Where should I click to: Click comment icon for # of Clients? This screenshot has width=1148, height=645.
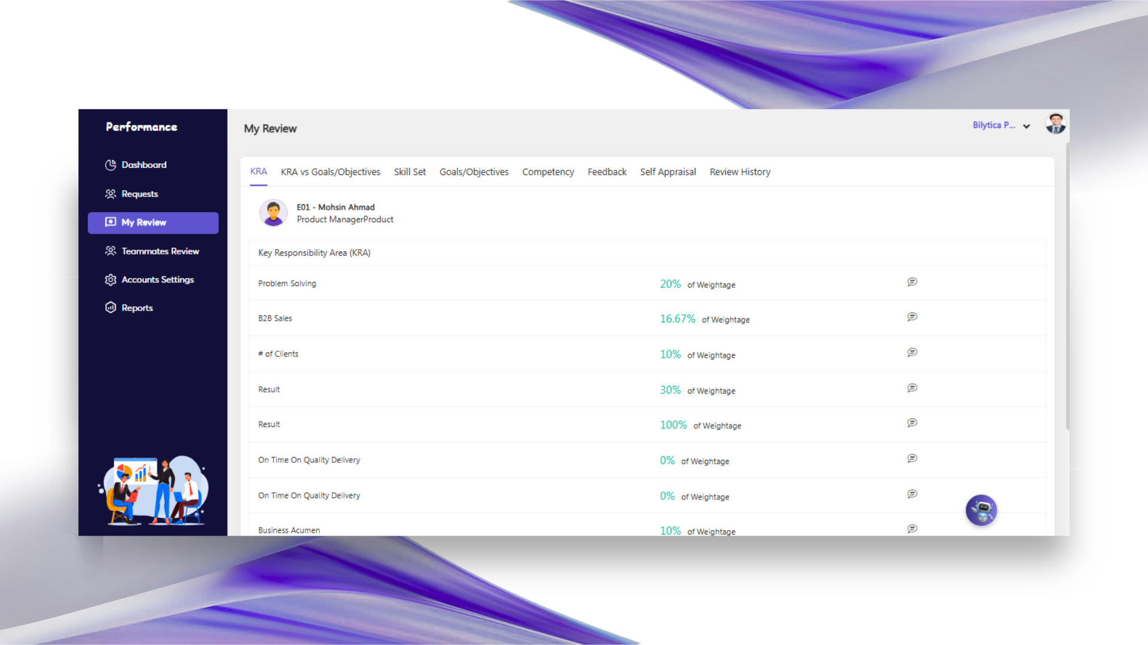[x=912, y=352]
